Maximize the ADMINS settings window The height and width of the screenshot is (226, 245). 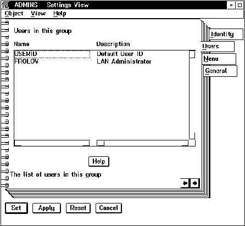(x=240, y=5)
